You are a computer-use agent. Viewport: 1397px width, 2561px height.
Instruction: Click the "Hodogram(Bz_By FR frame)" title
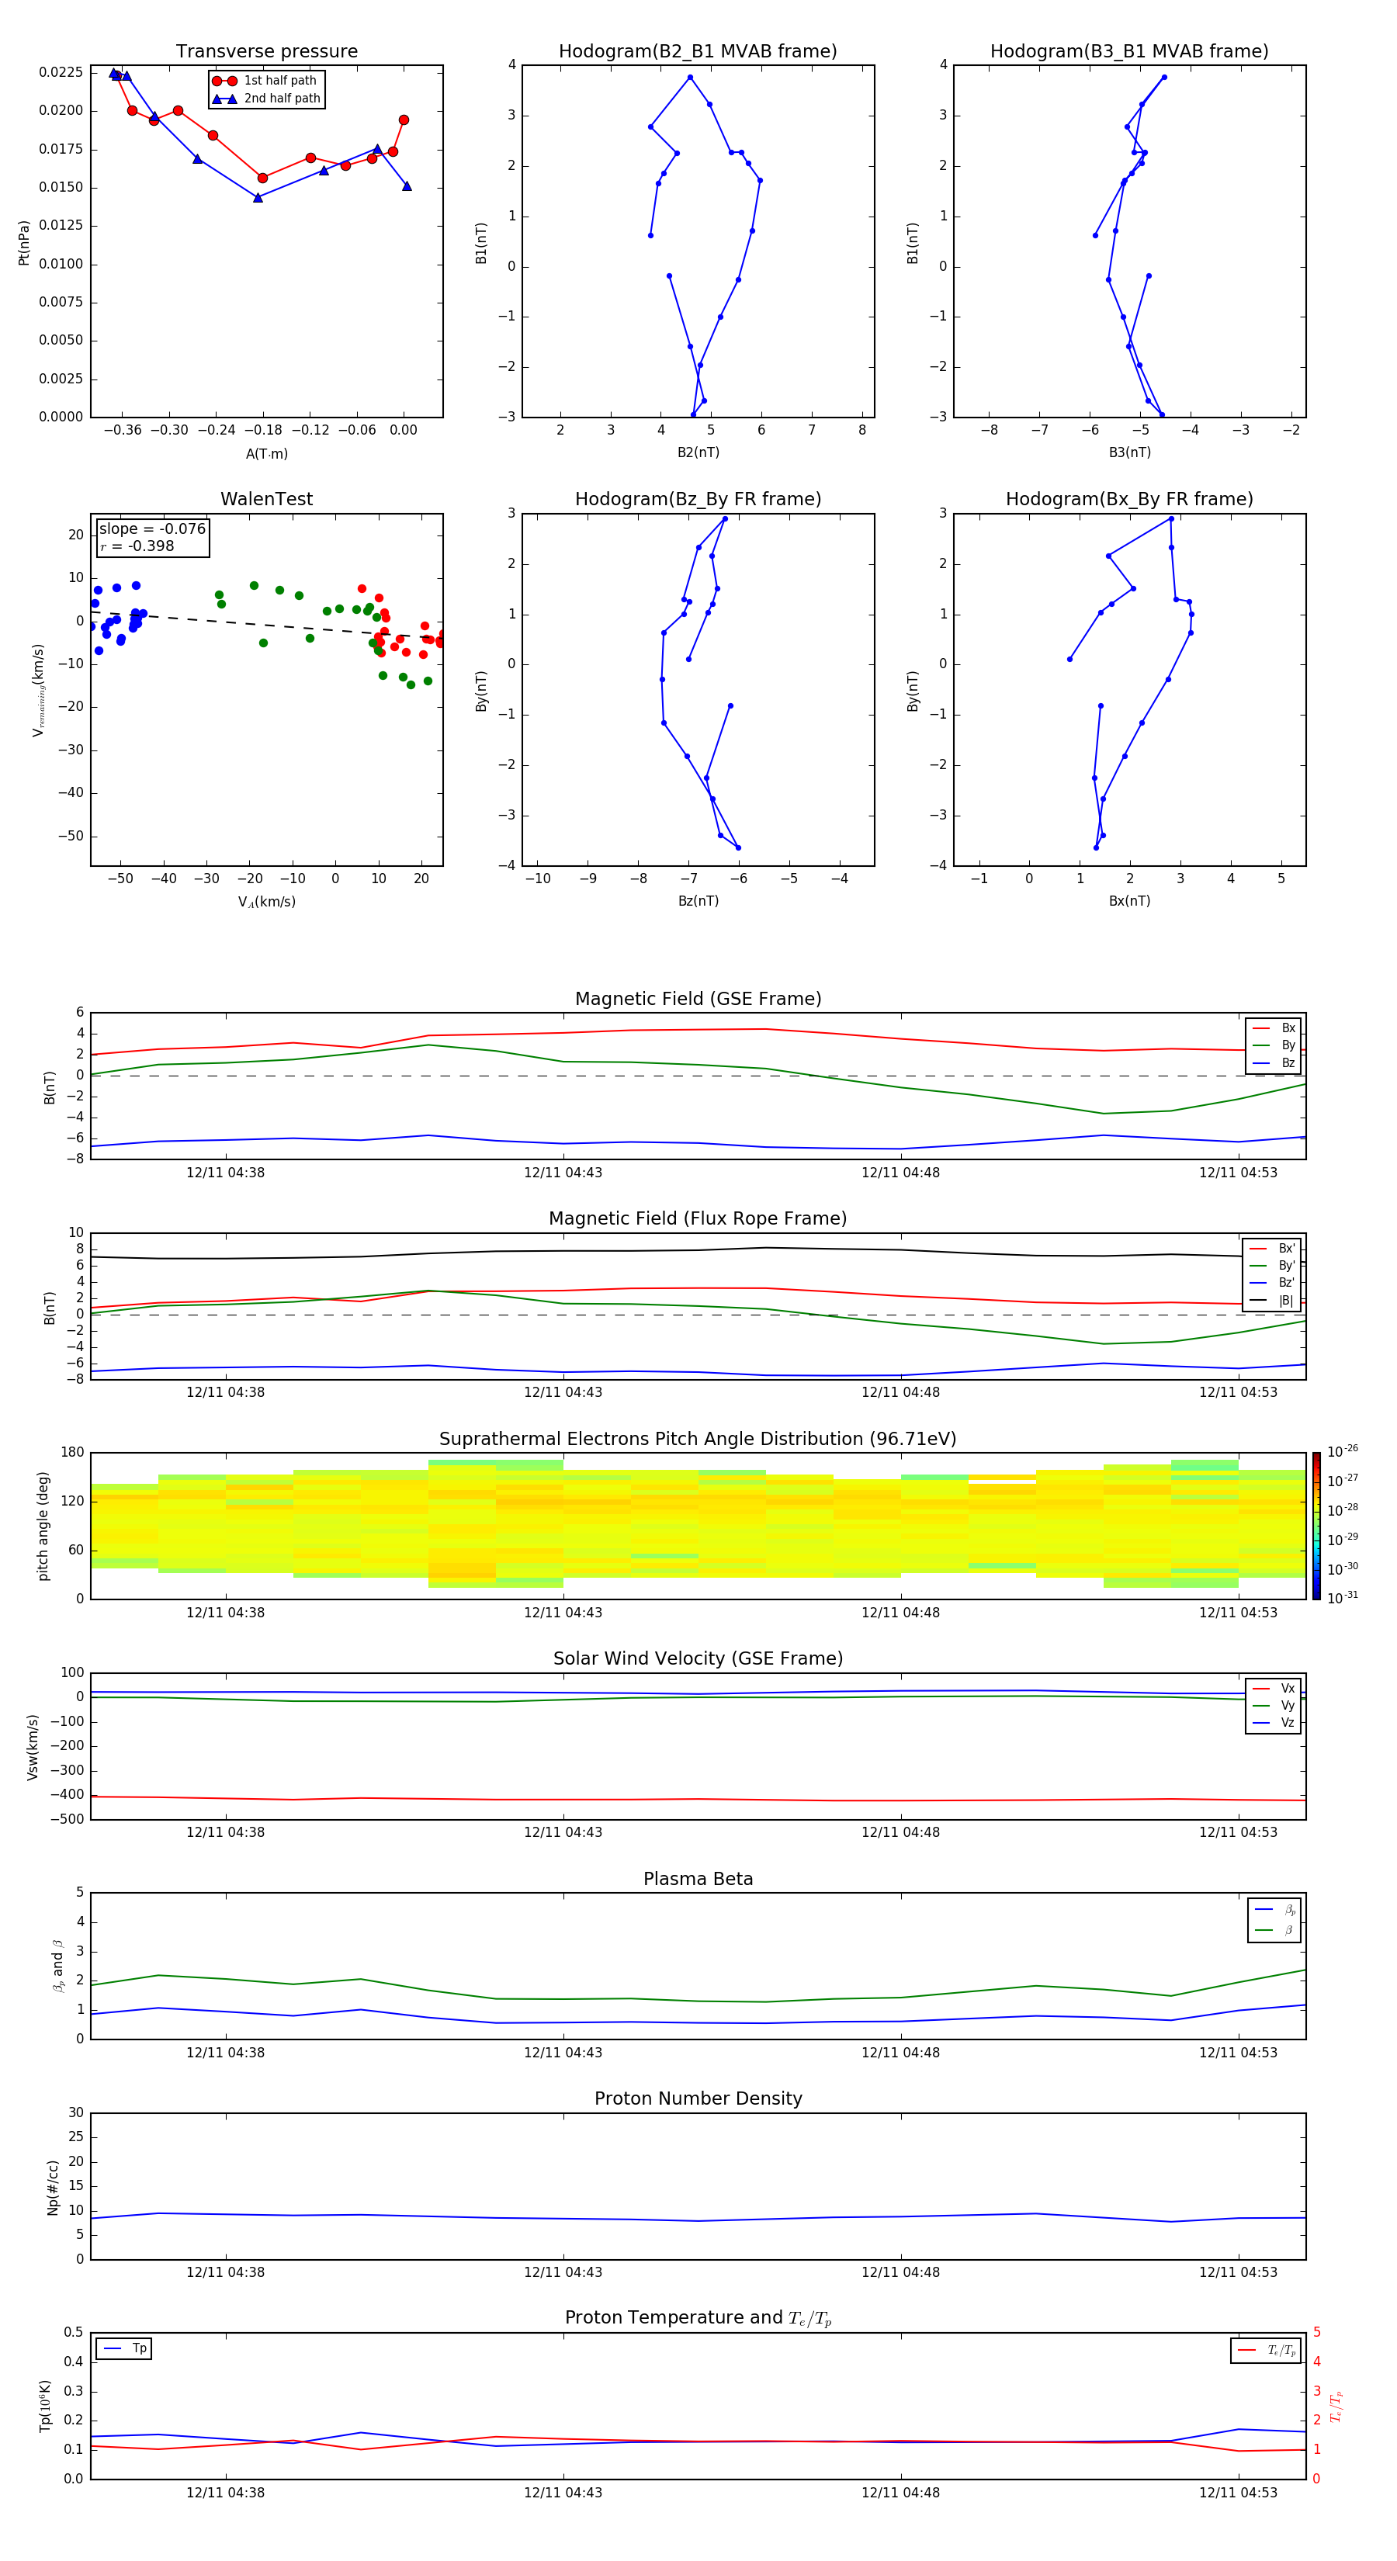[x=698, y=499]
